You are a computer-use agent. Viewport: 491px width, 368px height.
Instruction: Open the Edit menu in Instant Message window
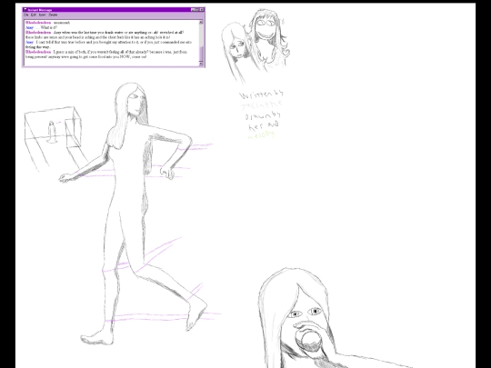coord(34,15)
